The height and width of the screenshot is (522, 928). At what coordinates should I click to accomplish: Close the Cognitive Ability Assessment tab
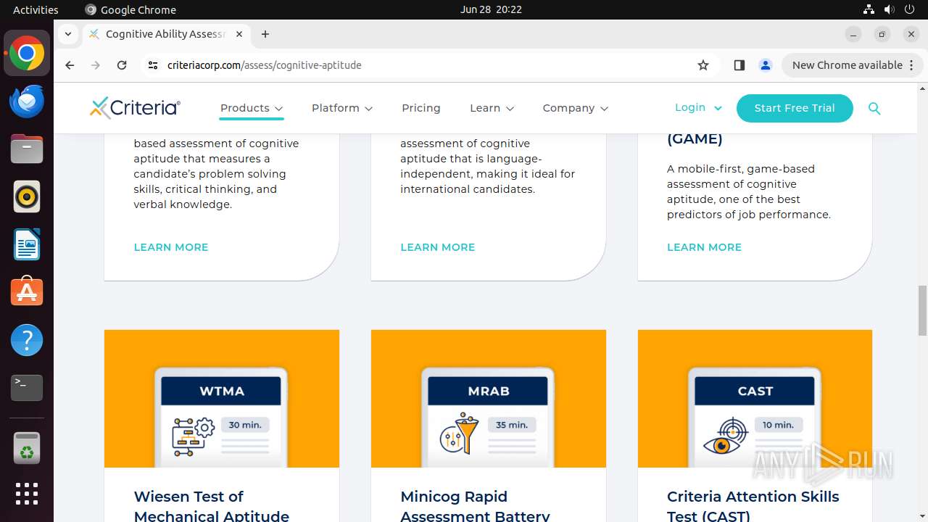(239, 34)
